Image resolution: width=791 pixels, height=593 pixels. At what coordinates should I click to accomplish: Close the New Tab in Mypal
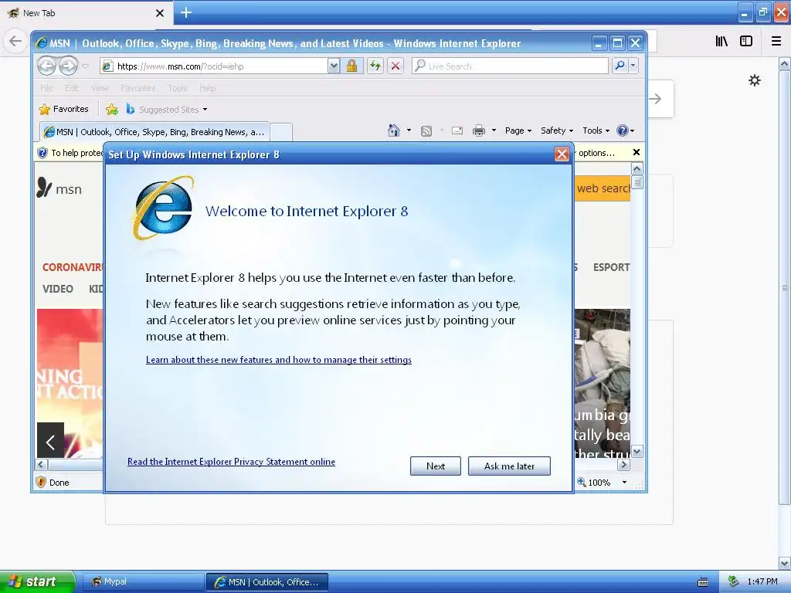(x=160, y=13)
